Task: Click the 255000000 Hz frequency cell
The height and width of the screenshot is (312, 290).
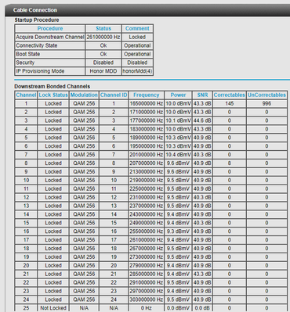Action: 147,231
